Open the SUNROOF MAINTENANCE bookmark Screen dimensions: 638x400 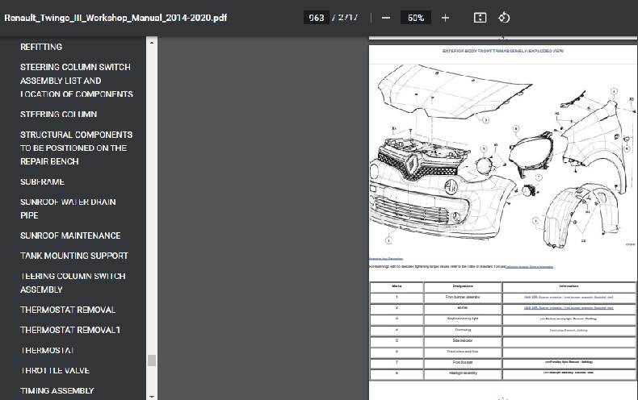pos(70,235)
